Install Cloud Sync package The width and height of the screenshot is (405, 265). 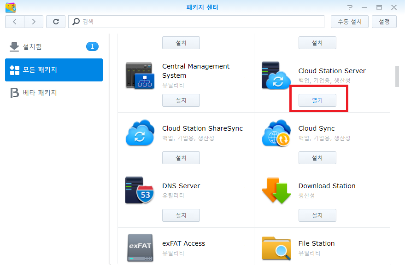[x=317, y=158]
